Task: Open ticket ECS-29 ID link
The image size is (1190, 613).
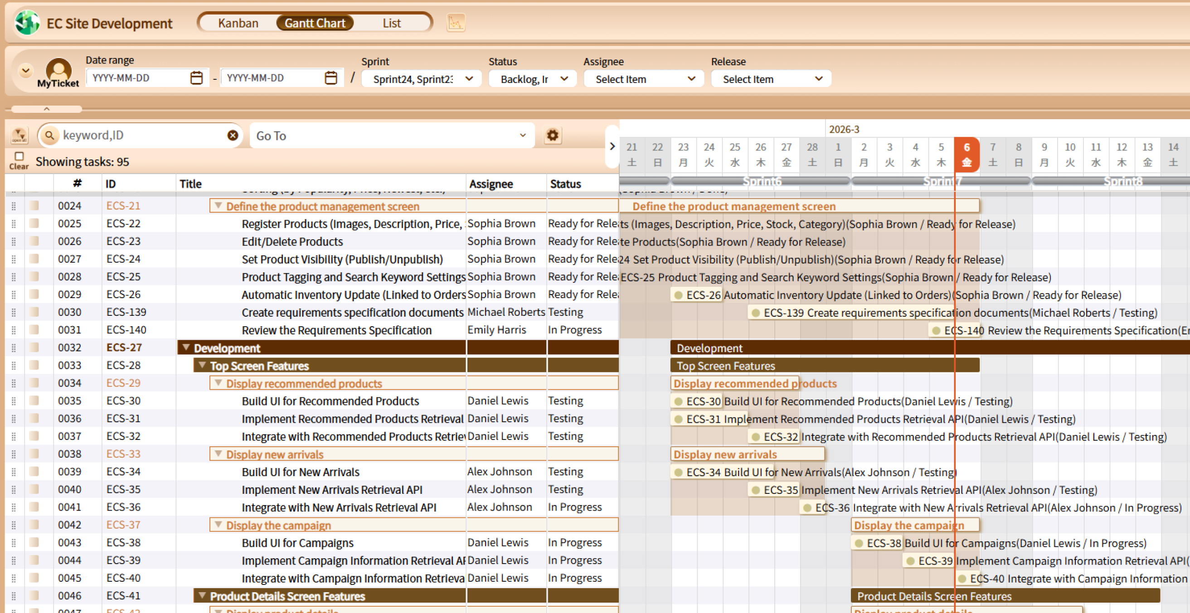Action: click(123, 383)
